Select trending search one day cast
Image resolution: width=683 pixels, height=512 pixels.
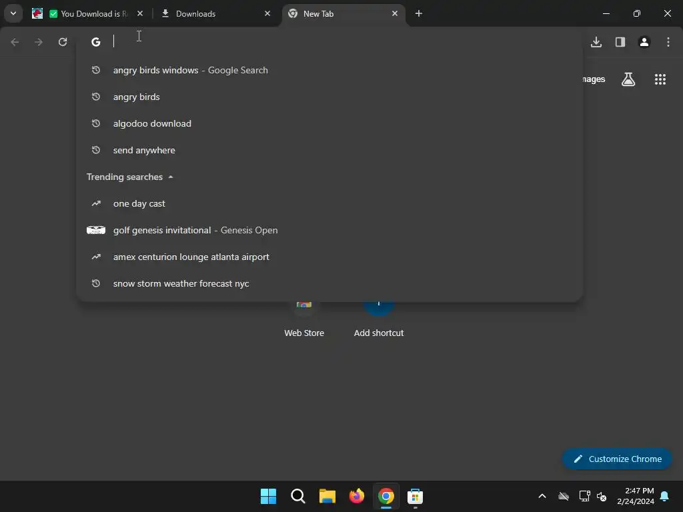[x=329, y=203]
